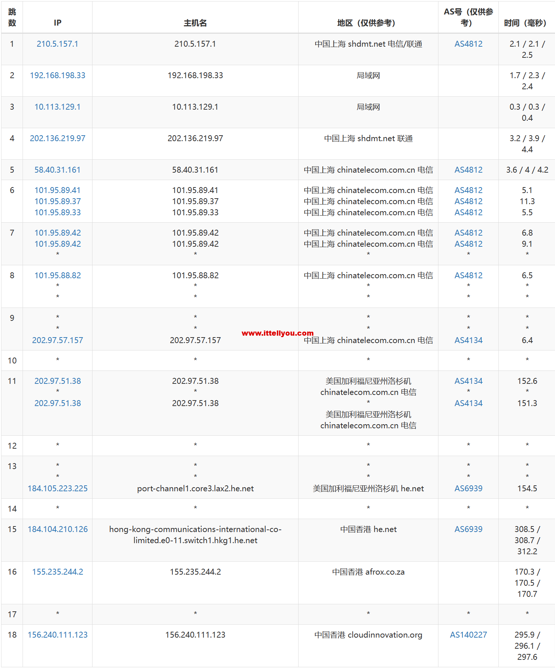Click the 主机名 column header
This screenshot has height=668, width=555.
click(x=195, y=23)
